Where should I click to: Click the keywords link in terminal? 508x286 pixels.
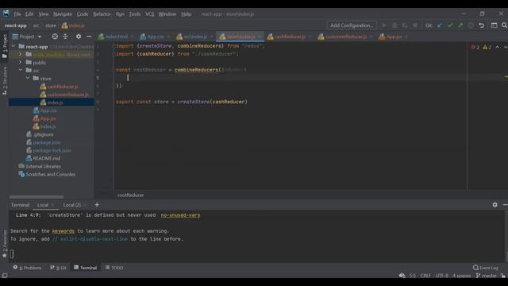63,231
